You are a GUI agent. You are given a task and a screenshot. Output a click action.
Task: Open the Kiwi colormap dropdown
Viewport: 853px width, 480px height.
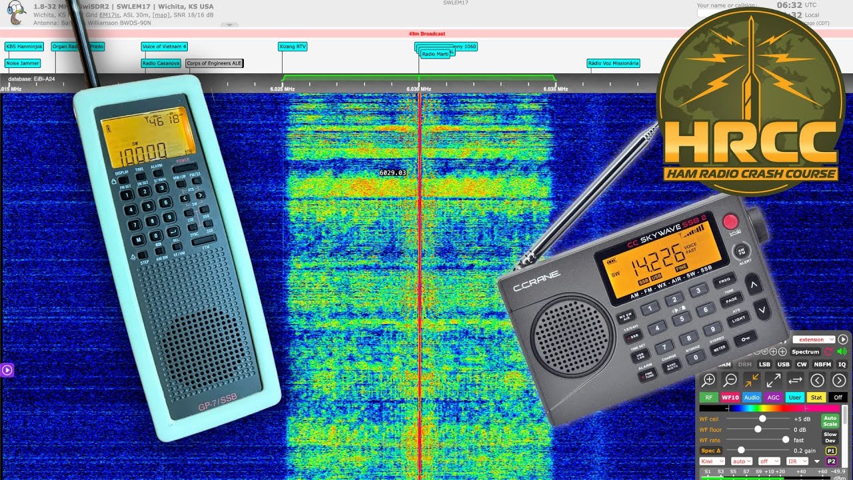[712, 461]
